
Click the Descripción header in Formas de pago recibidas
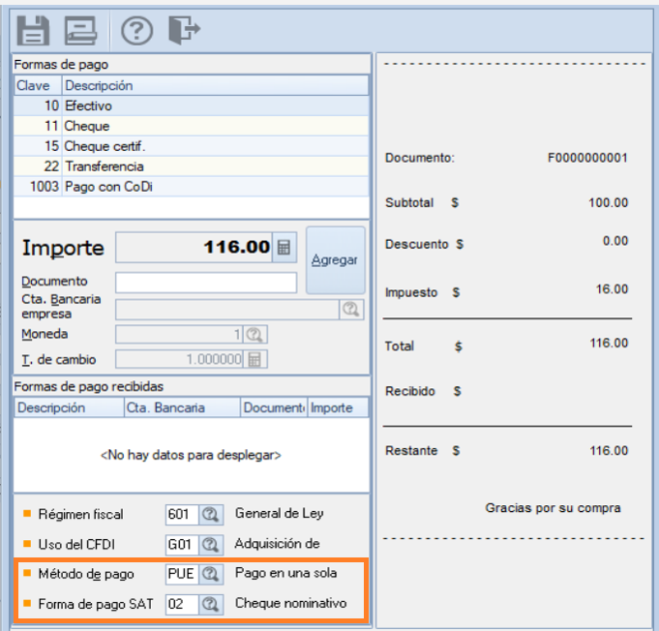70,407
